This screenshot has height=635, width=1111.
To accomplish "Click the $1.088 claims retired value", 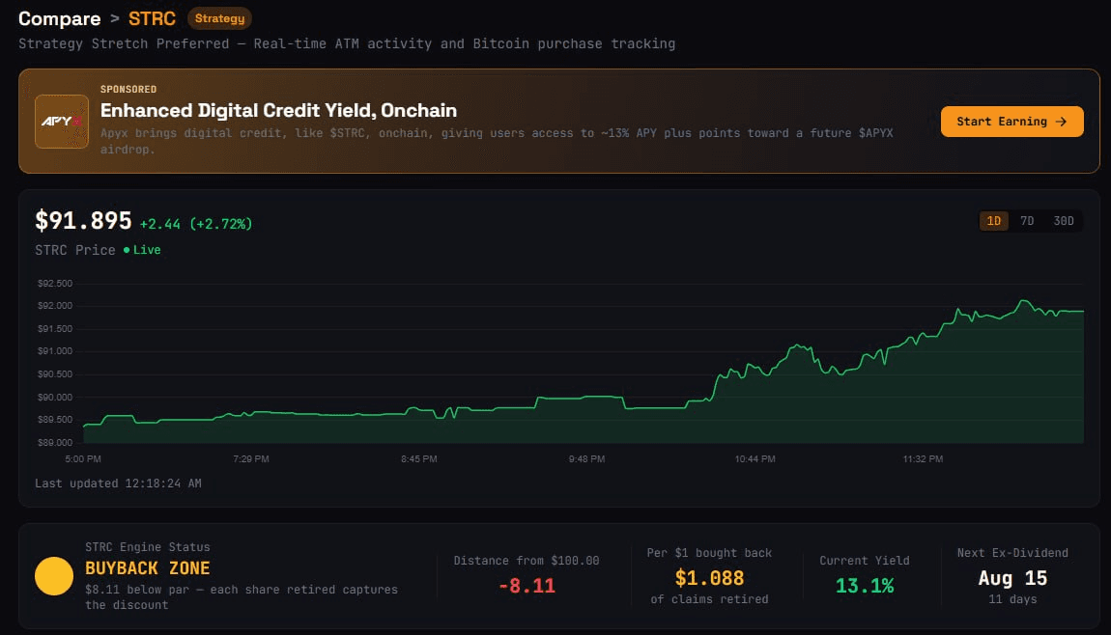I will tap(709, 578).
